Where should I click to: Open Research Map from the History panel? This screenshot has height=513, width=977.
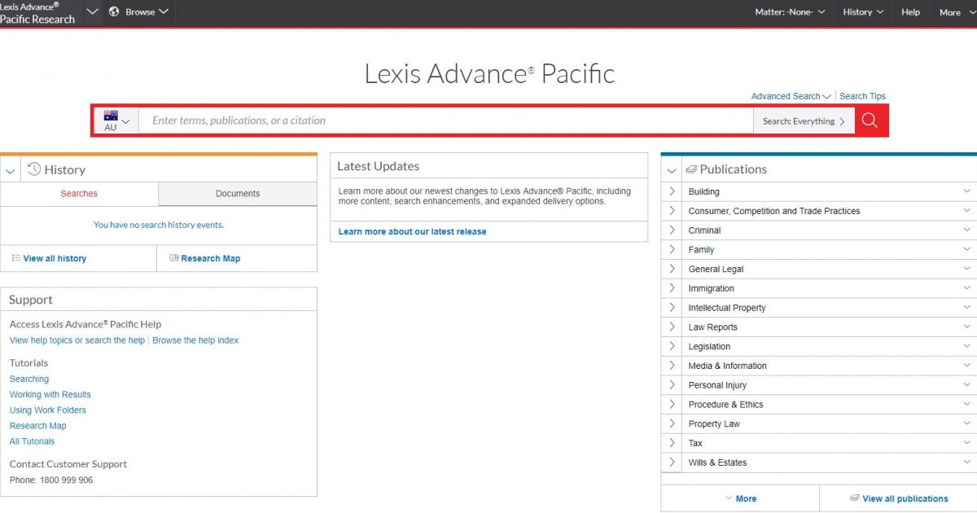click(204, 258)
